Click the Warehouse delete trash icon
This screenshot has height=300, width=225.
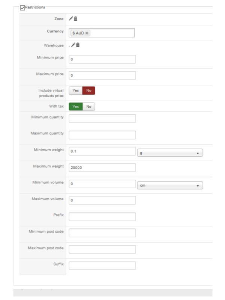(x=78, y=45)
